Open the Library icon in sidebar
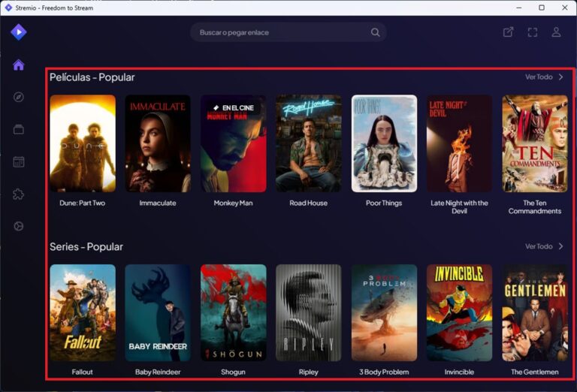Viewport: 577px width, 392px height. point(18,129)
